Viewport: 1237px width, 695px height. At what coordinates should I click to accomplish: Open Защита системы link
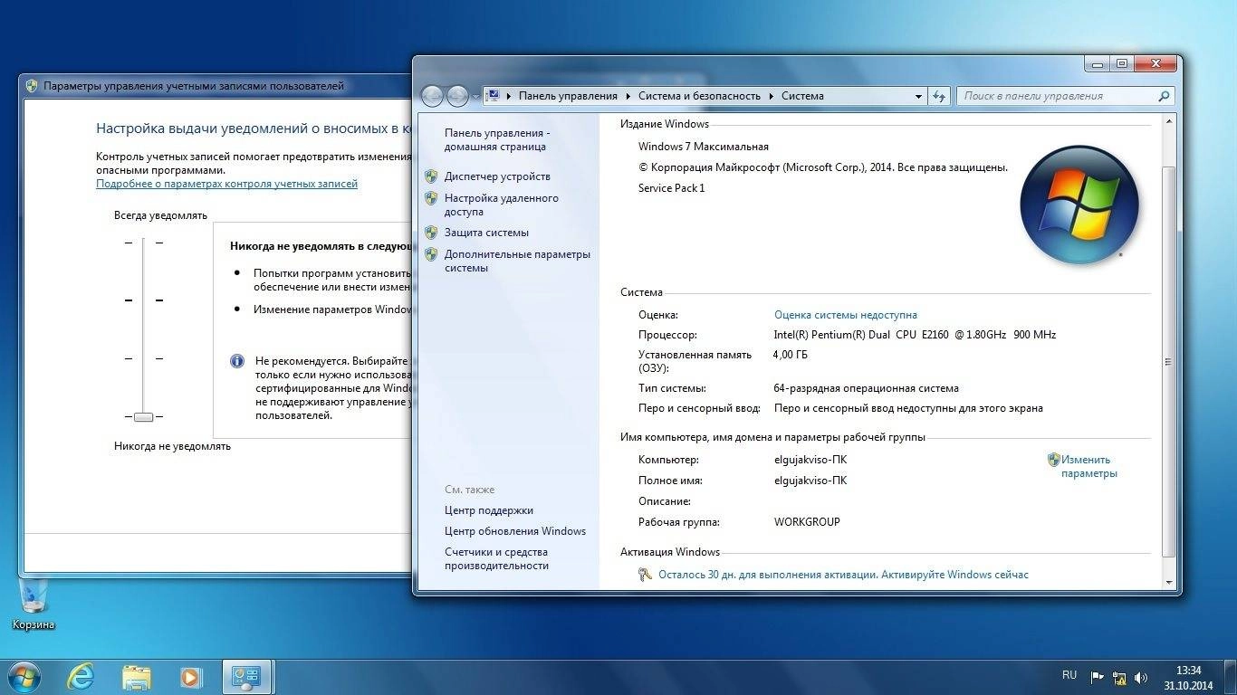486,233
